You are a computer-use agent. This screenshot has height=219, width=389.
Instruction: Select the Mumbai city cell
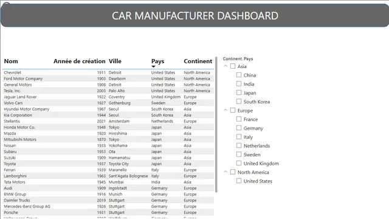coord(116,182)
